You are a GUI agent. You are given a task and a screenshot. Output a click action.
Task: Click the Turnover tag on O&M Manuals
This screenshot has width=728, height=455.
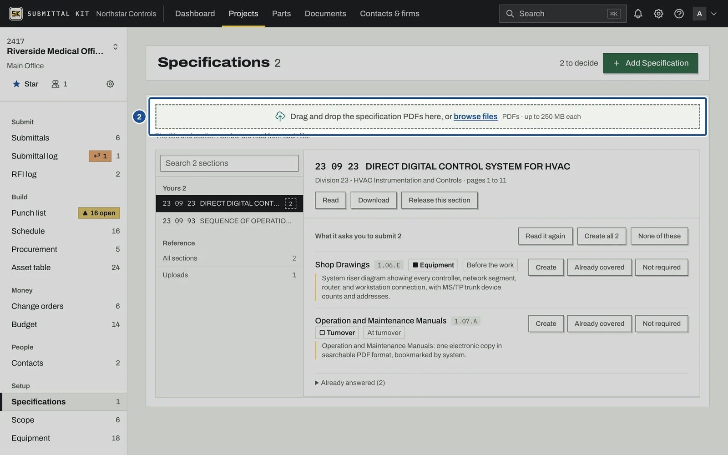pyautogui.click(x=337, y=333)
